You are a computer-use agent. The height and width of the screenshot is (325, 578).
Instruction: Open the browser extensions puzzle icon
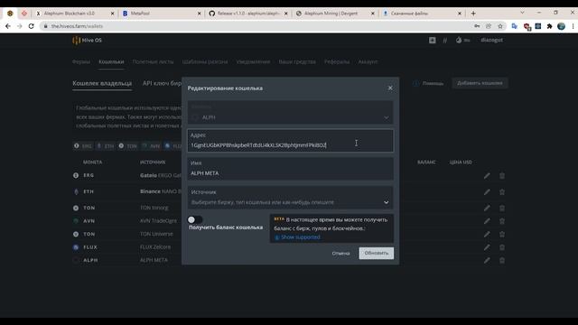pyautogui.click(x=550, y=26)
